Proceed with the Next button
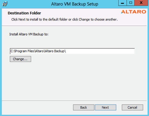The height and width of the screenshot is (116, 149). click(x=105, y=107)
